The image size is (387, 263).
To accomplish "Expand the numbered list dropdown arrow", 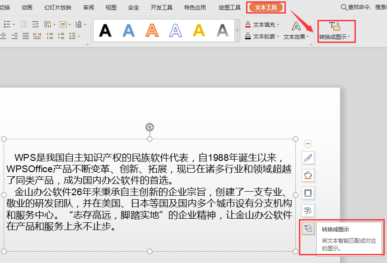I will tap(14, 24).
